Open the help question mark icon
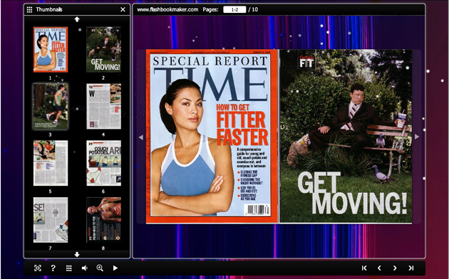This screenshot has width=449, height=279. (x=53, y=268)
